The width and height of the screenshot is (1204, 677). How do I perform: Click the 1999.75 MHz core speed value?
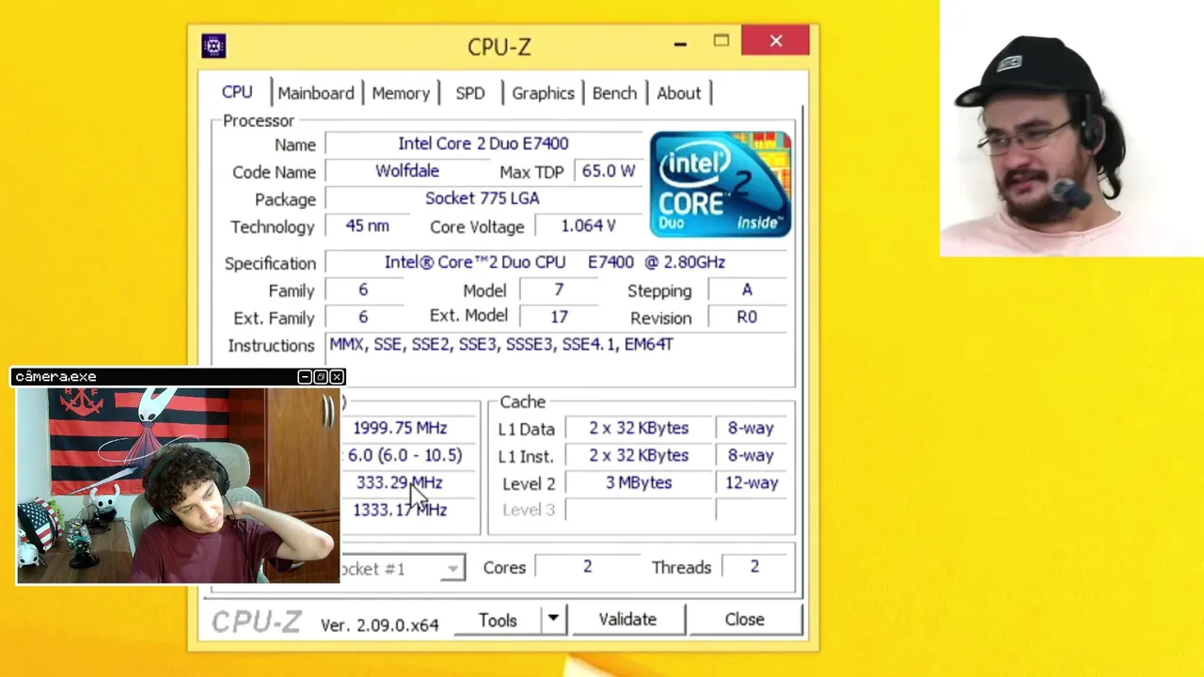pos(400,428)
